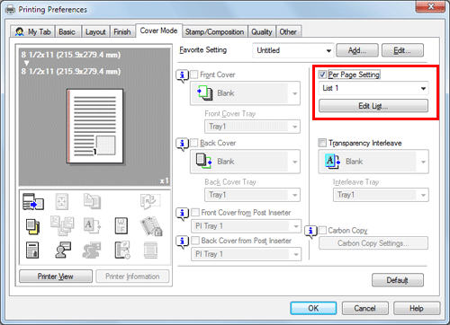Click the Add... favorite setting button
This screenshot has width=450, height=325.
coord(357,50)
